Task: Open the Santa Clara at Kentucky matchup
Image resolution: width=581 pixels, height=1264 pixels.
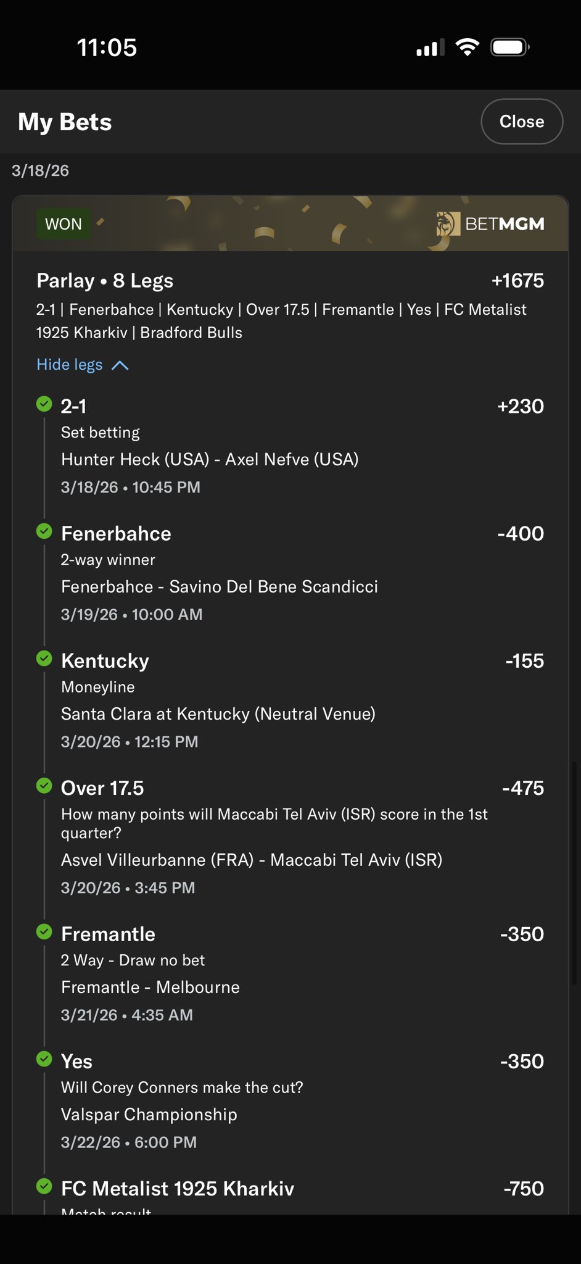Action: pos(218,714)
